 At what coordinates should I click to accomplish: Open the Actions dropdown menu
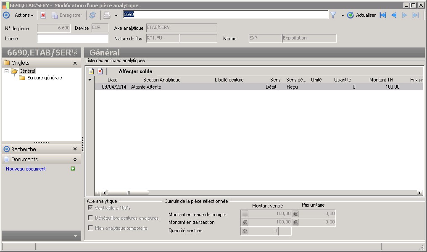[x=24, y=15]
